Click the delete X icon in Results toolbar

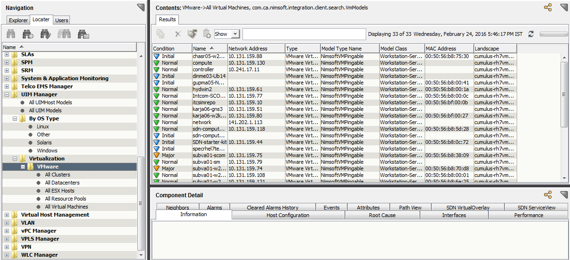pyautogui.click(x=178, y=34)
